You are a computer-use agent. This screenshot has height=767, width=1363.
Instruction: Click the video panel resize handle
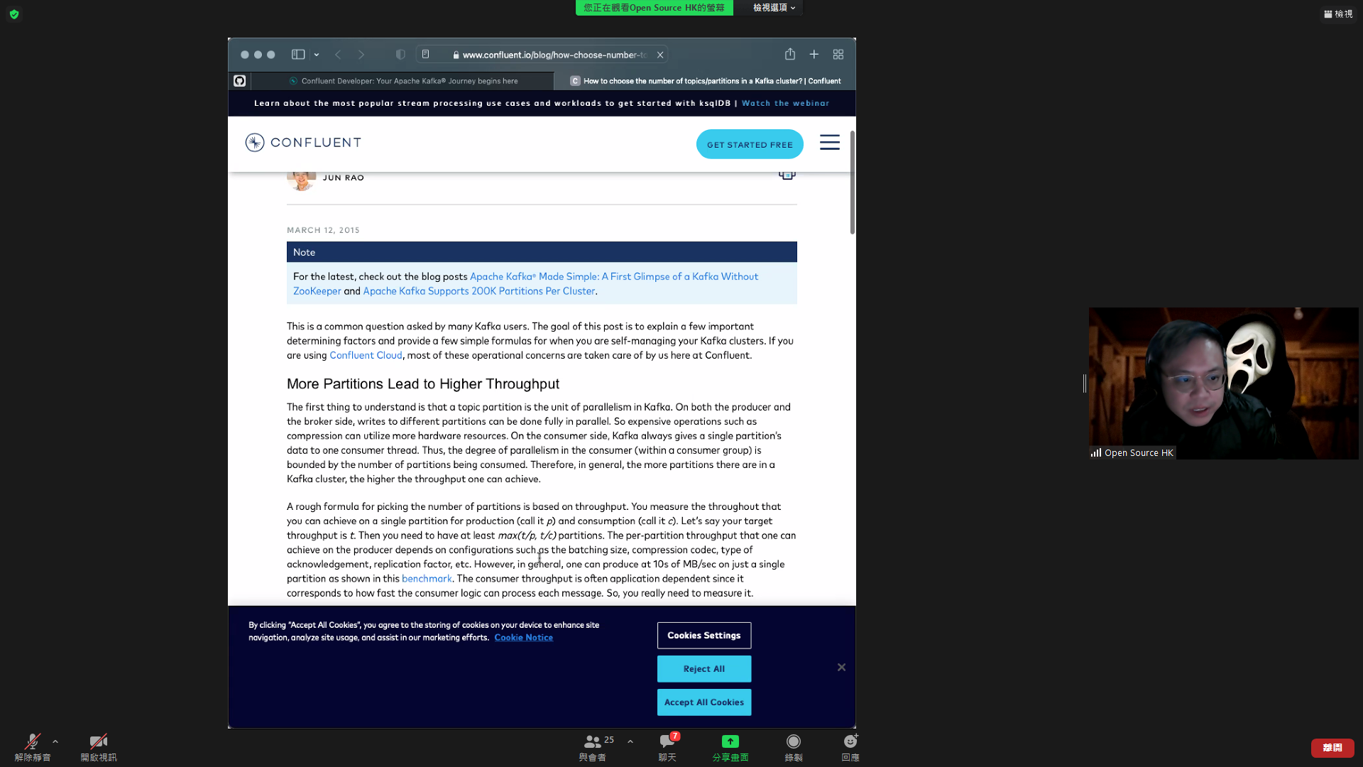(1085, 383)
